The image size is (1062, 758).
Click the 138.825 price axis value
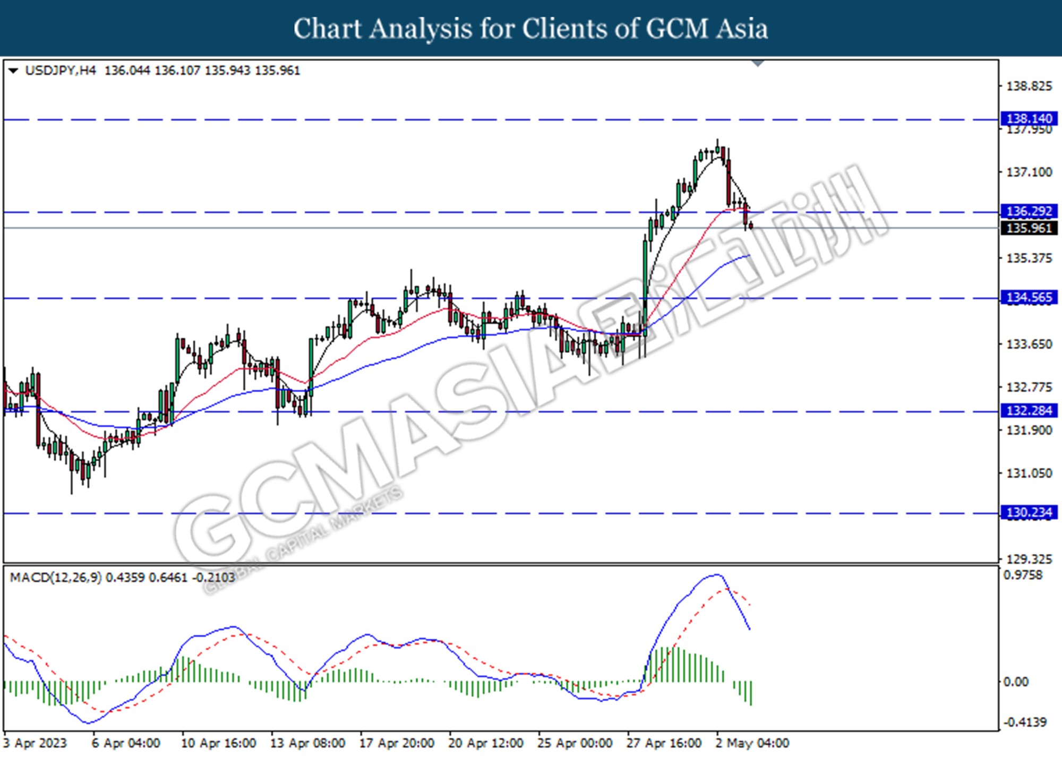click(1029, 86)
